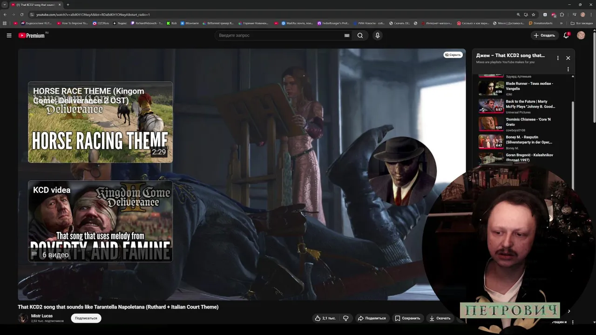Open the on-screen keyboard in search box
596x335 pixels.
(x=347, y=35)
